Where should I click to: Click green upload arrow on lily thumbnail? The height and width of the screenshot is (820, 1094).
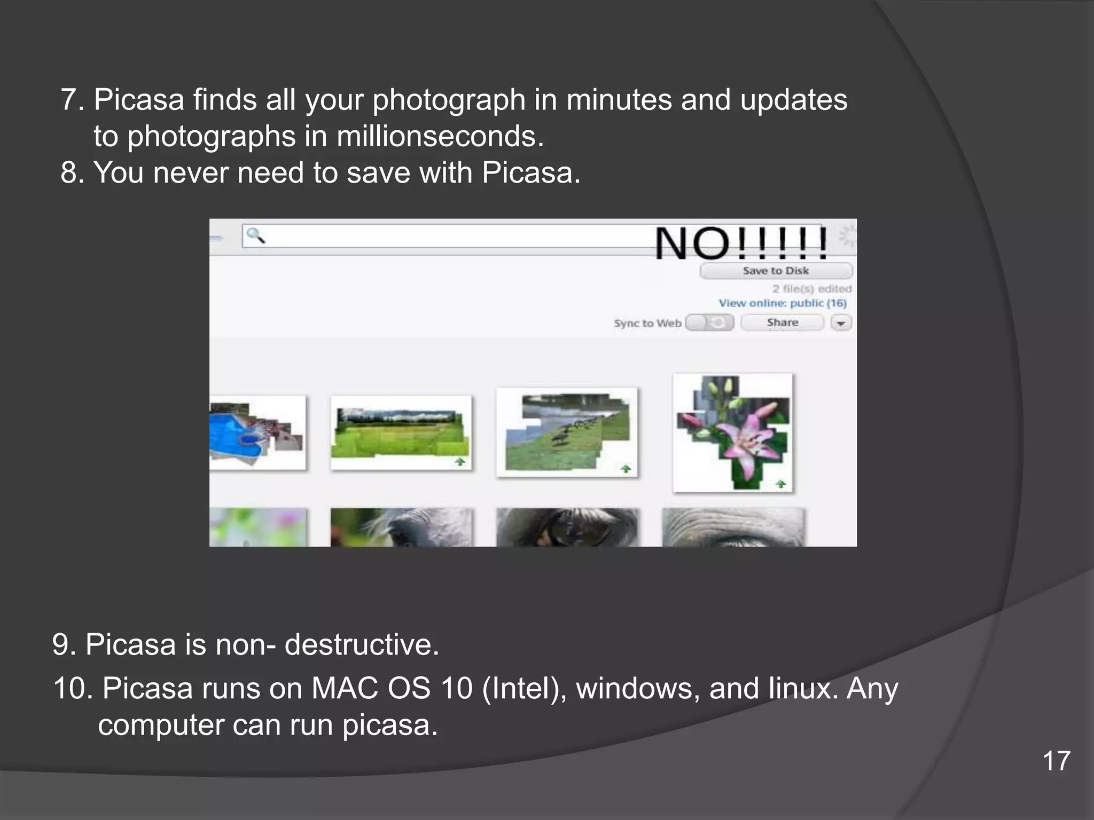(x=780, y=484)
